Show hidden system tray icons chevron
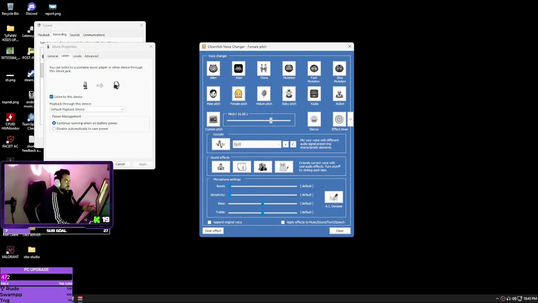The width and height of the screenshot is (538, 303). coord(497,299)
